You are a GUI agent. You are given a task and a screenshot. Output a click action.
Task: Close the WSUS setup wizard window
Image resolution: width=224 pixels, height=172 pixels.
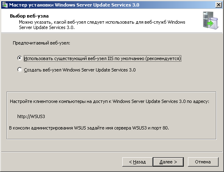(218, 5)
